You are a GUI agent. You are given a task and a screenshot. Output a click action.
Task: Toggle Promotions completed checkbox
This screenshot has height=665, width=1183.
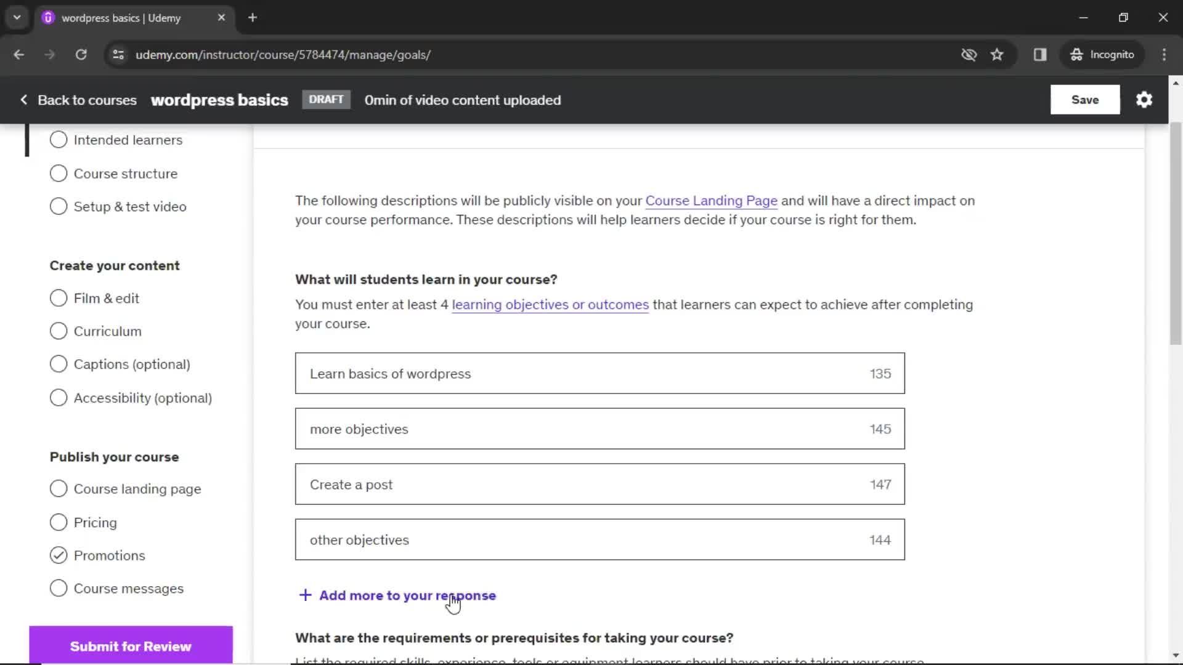click(58, 555)
